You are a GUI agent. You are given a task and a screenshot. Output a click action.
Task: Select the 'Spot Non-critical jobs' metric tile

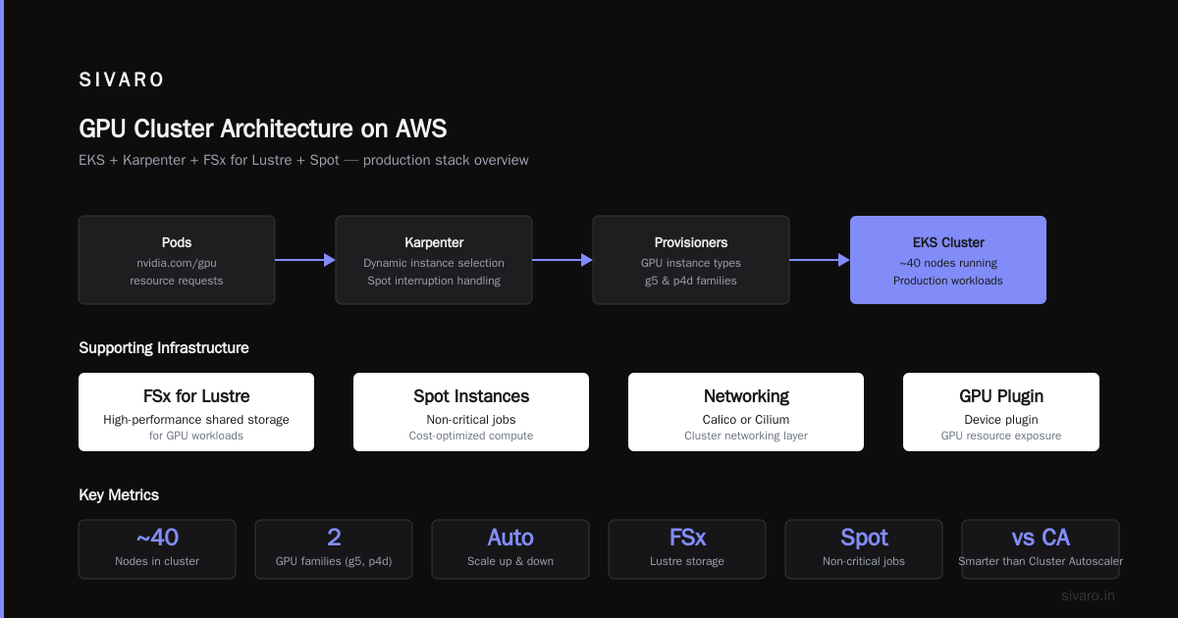864,549
